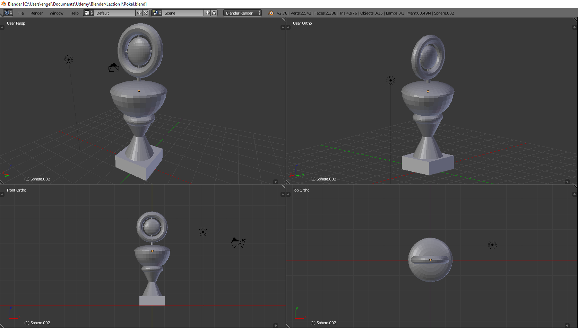Delete the Default screen layout

click(146, 13)
